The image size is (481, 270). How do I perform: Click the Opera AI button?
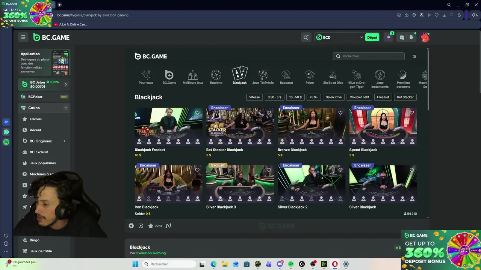[475, 15]
